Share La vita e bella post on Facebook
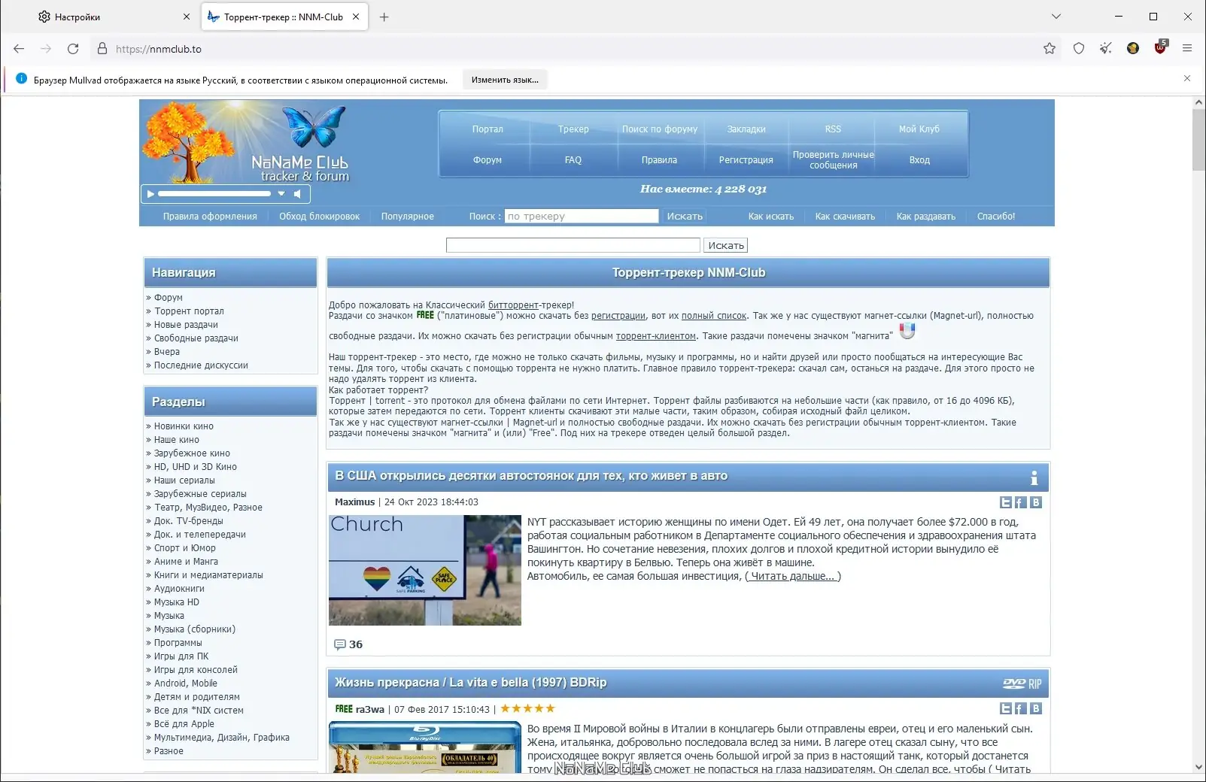Screen dimensions: 1206x782 click(1020, 708)
